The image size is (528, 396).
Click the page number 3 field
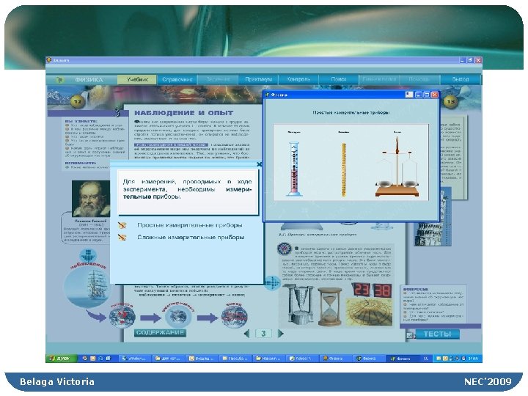tap(263, 334)
